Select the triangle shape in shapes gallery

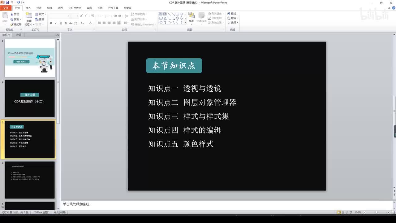pos(165,18)
